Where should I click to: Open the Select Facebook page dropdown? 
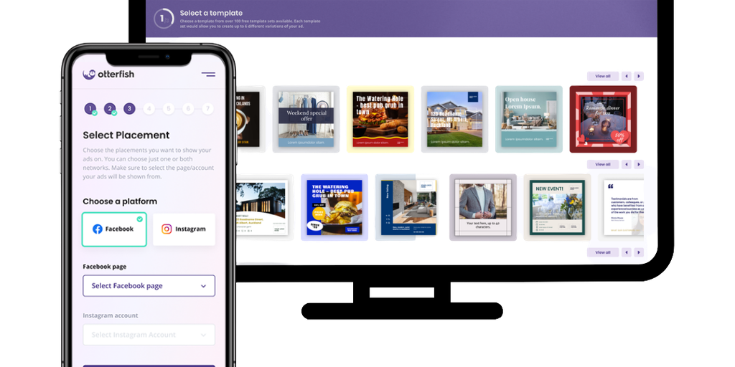point(149,286)
